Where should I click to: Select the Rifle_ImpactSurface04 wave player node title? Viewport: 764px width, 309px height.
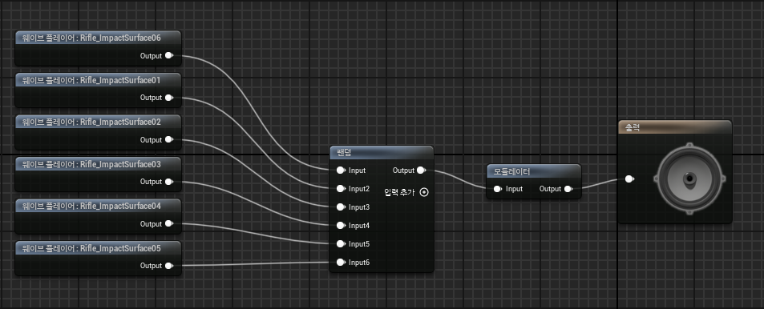tap(98, 206)
